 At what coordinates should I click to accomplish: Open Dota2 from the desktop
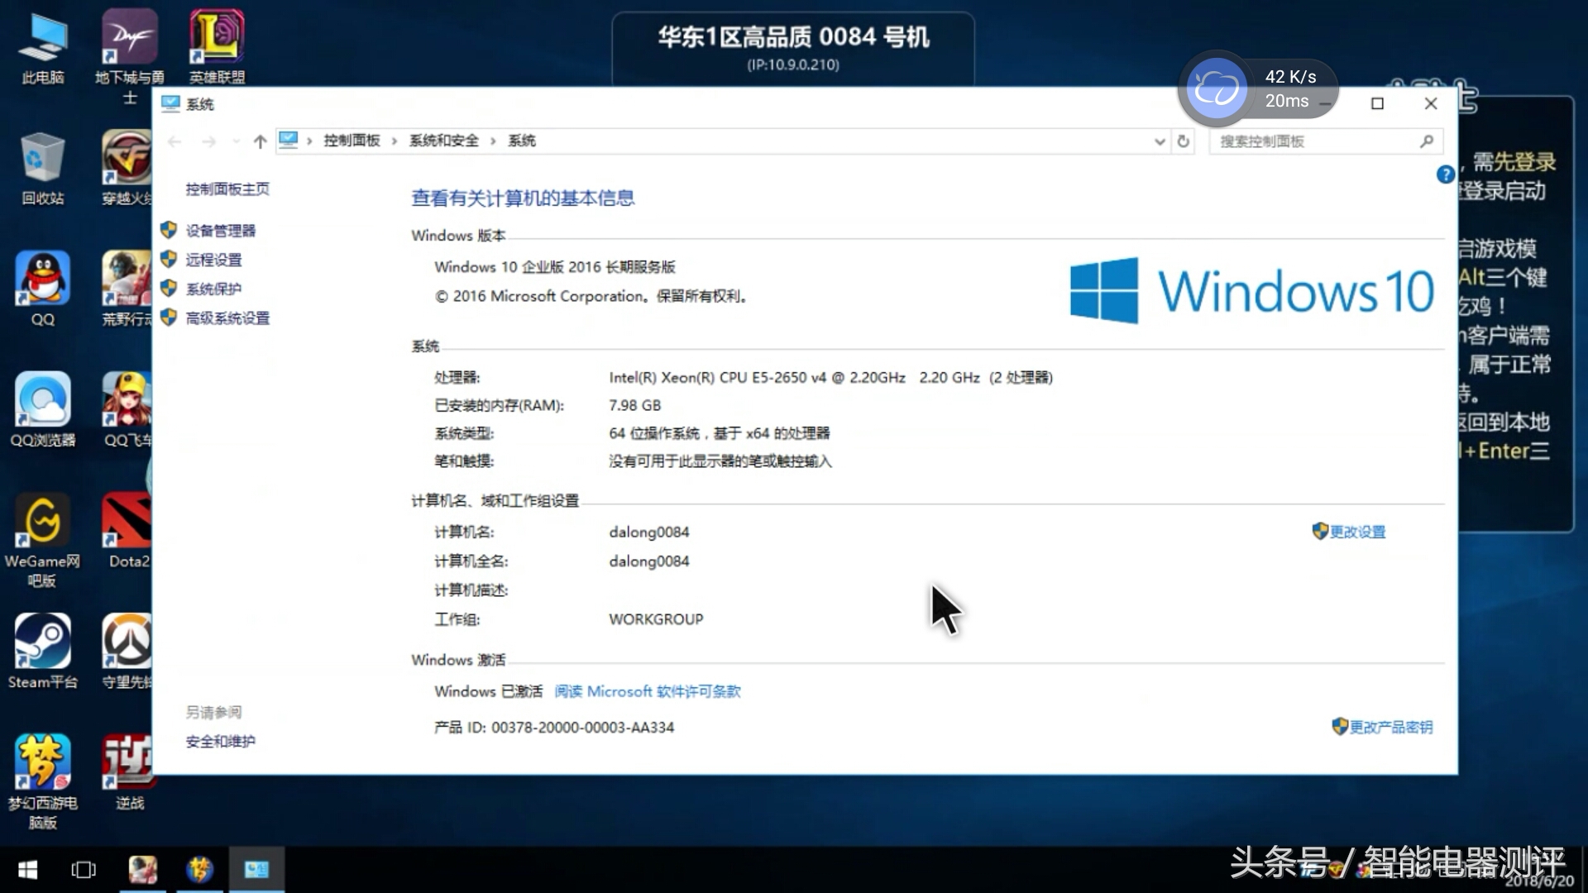point(127,521)
